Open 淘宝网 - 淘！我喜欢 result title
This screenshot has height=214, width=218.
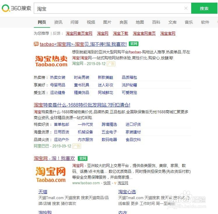tap(54, 158)
